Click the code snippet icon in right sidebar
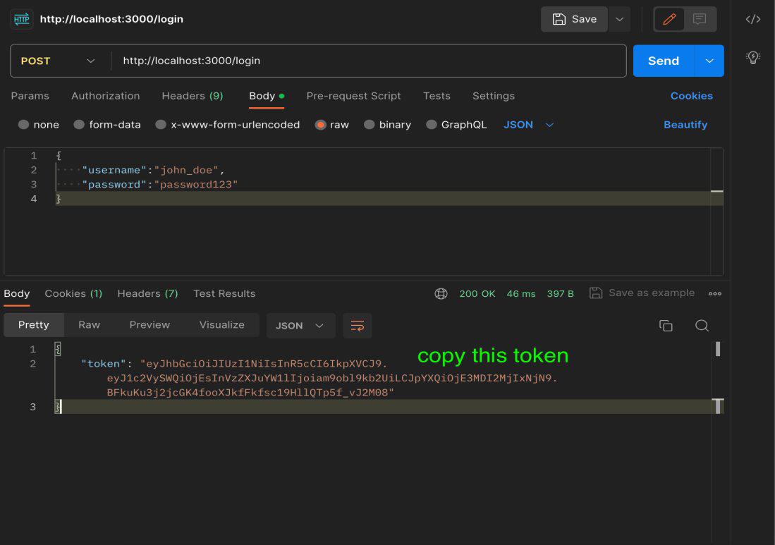Screen dimensions: 775x545 click(752, 20)
